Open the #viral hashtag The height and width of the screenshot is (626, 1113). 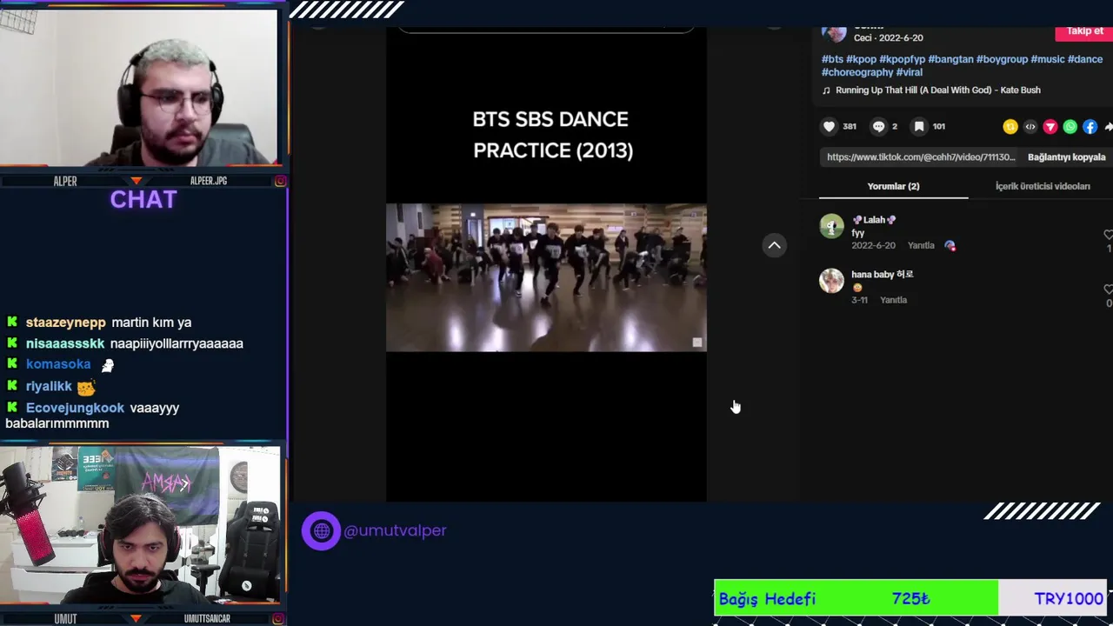coord(910,73)
